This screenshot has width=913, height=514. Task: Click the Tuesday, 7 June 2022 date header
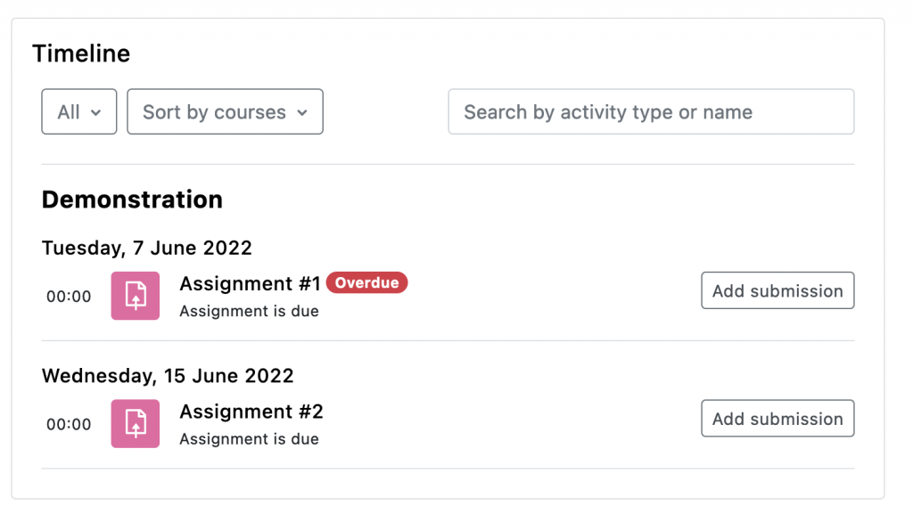pyautogui.click(x=146, y=248)
